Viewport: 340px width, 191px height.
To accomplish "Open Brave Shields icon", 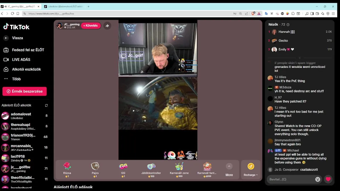I will click(x=253, y=14).
